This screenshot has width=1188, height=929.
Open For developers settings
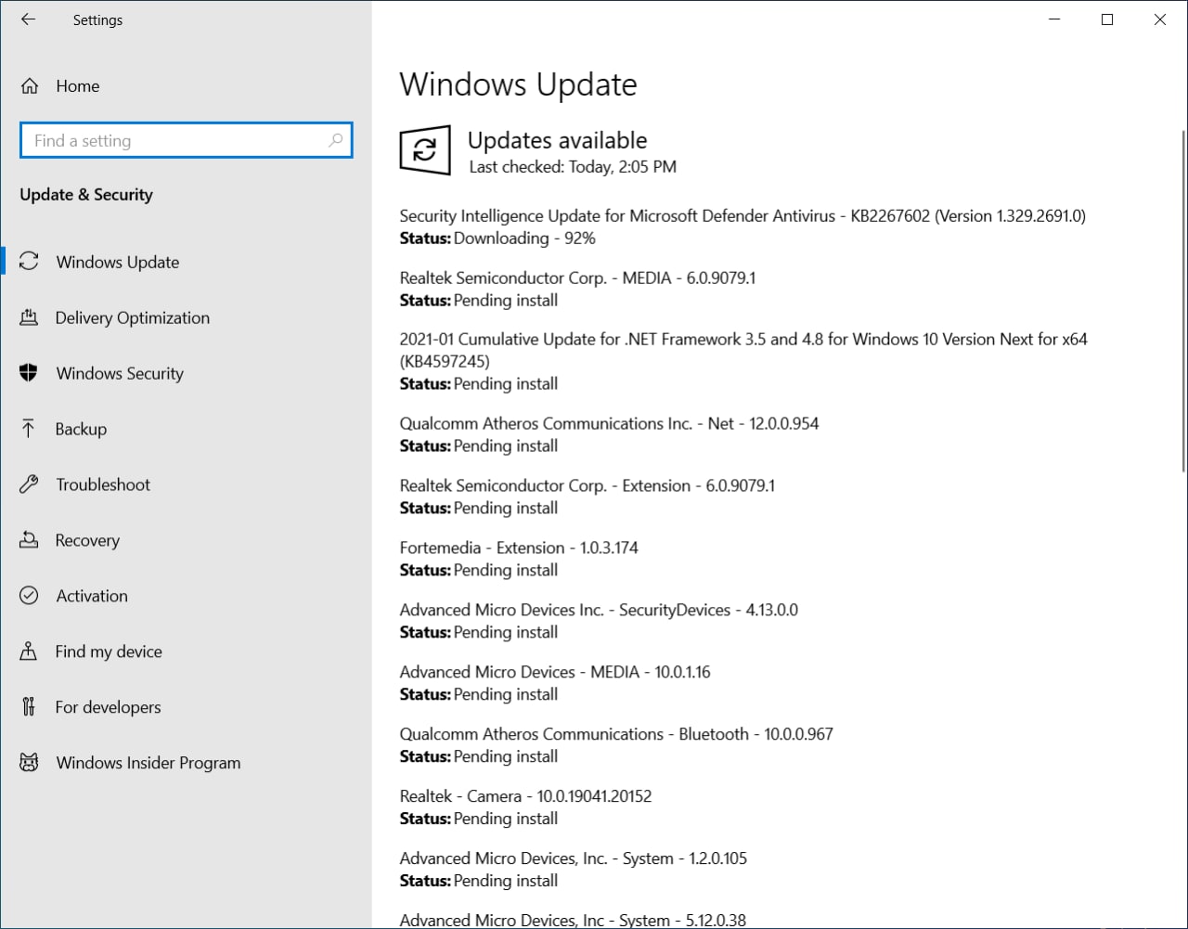point(186,707)
